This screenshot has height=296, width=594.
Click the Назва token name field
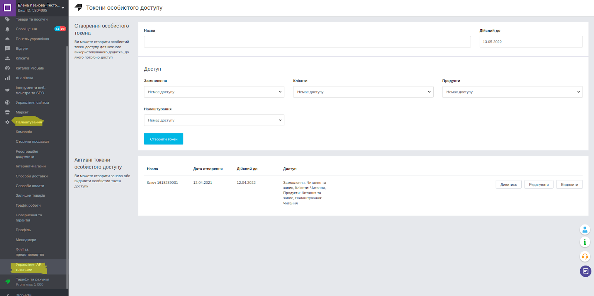pos(307,42)
